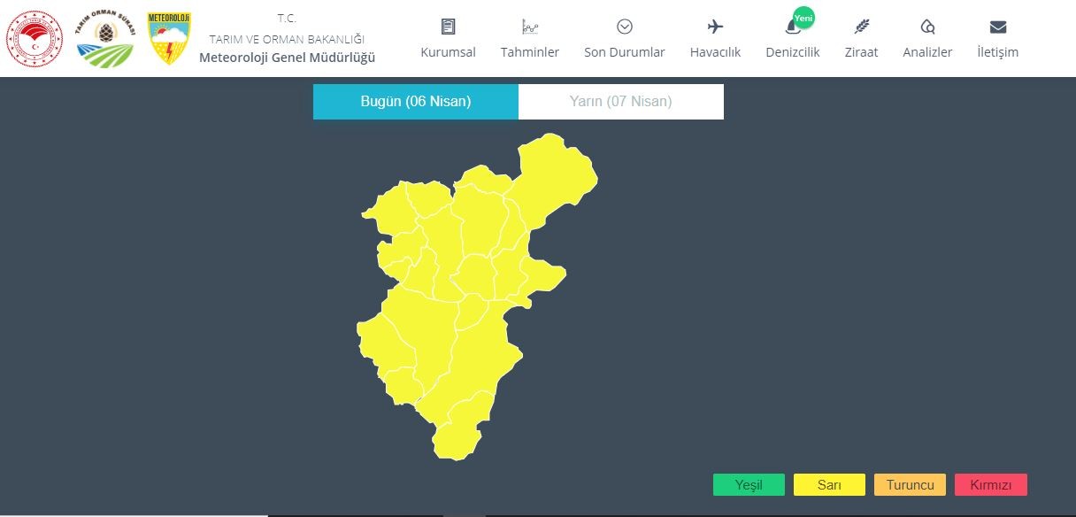The image size is (1076, 517).
Task: Click the Meteoroloji logo with lightning cloud
Action: (x=169, y=38)
